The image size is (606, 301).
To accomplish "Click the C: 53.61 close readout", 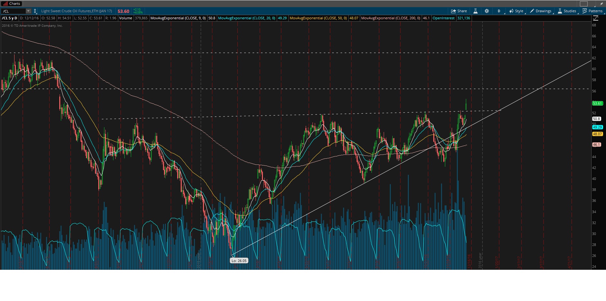I will tap(96, 18).
